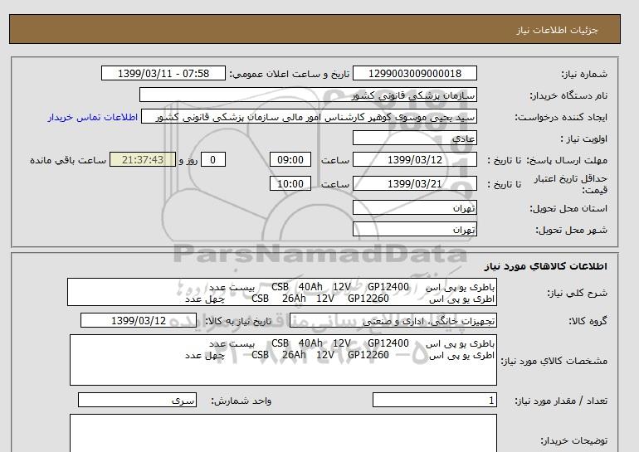Click the request creator name field

coord(309,117)
